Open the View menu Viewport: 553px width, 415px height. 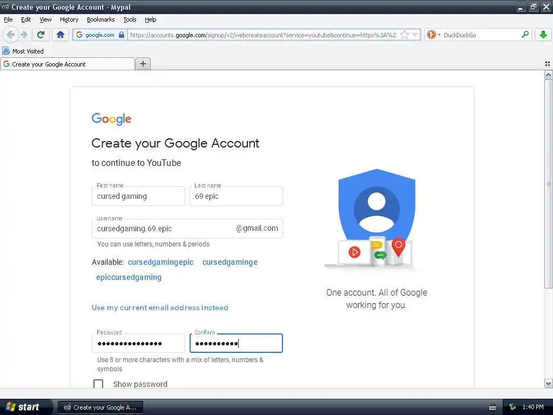coord(45,19)
